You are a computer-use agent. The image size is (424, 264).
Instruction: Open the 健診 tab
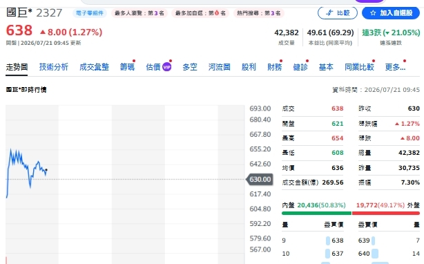click(300, 67)
